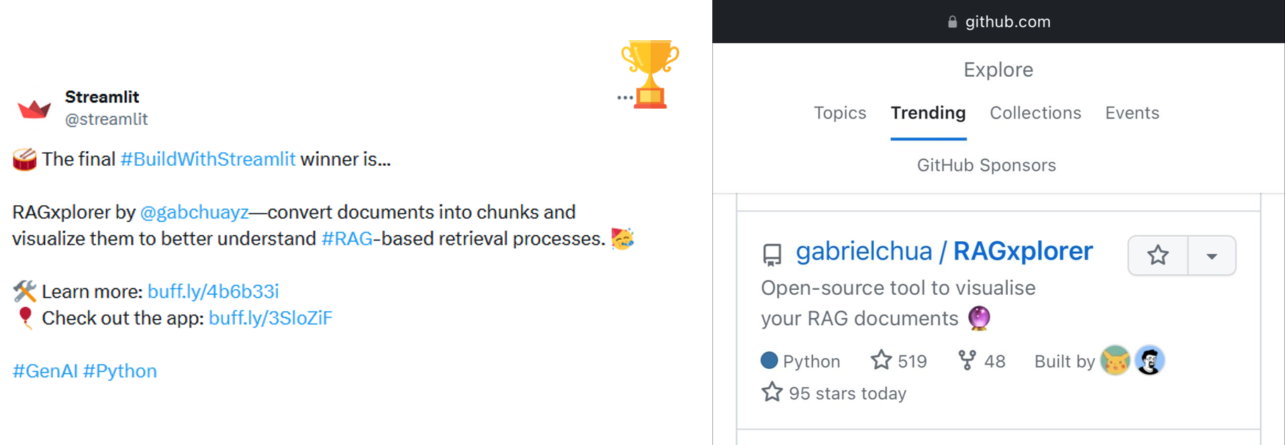Open the gabrielchua / RAGxplorer repository link

click(x=944, y=251)
